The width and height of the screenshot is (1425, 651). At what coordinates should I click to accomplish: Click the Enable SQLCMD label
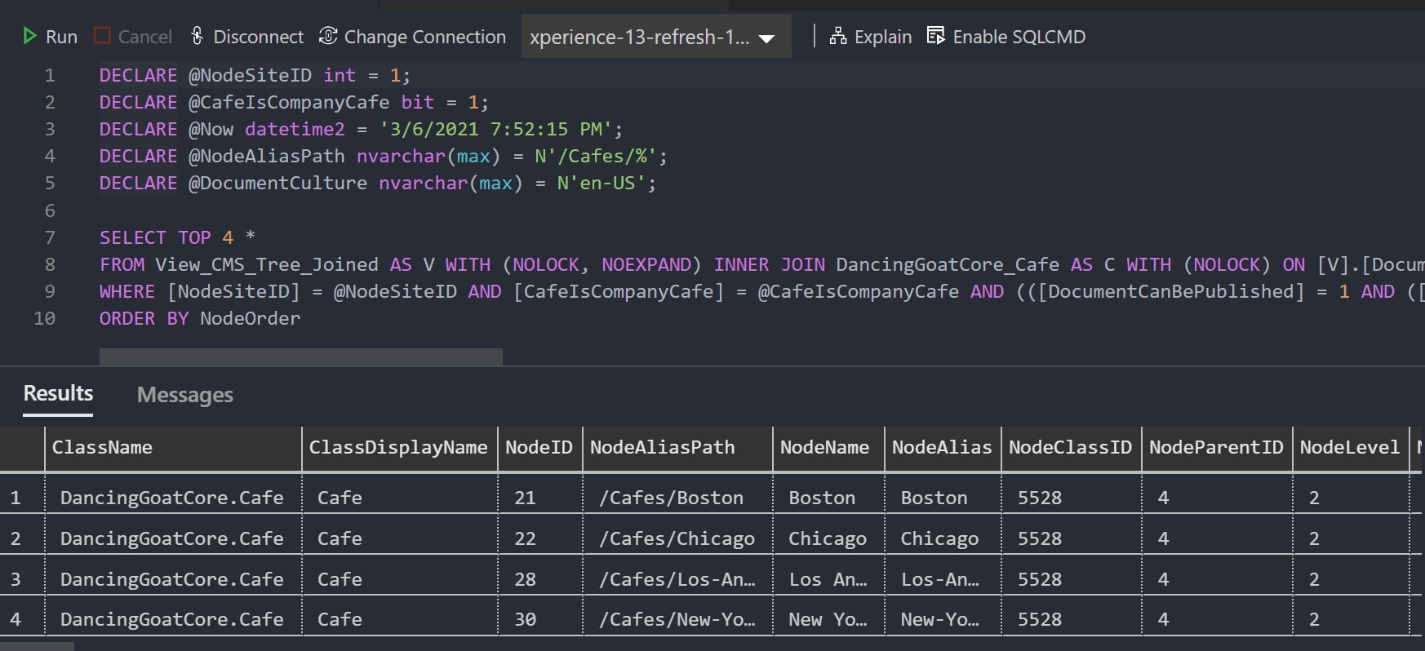click(1019, 37)
